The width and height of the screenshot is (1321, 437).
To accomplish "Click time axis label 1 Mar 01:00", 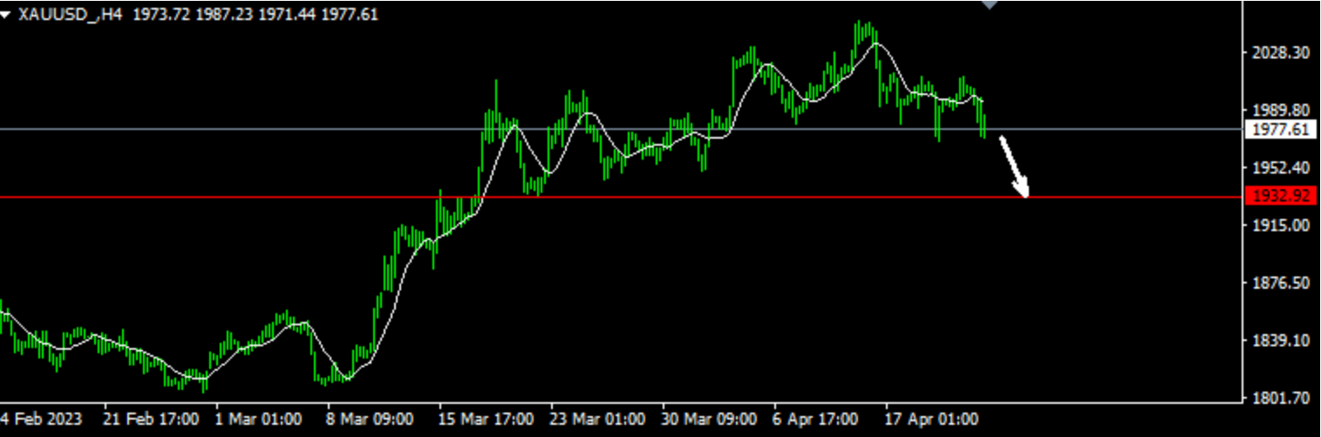I will 260,419.
